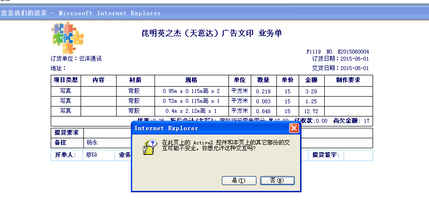Click the 订货单位 value 云洋通讯
Viewport: 429px width, 215px height.
pyautogui.click(x=91, y=59)
